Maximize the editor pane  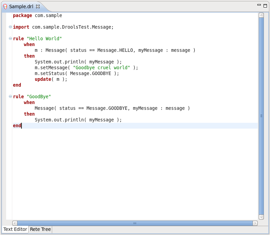pos(265,6)
